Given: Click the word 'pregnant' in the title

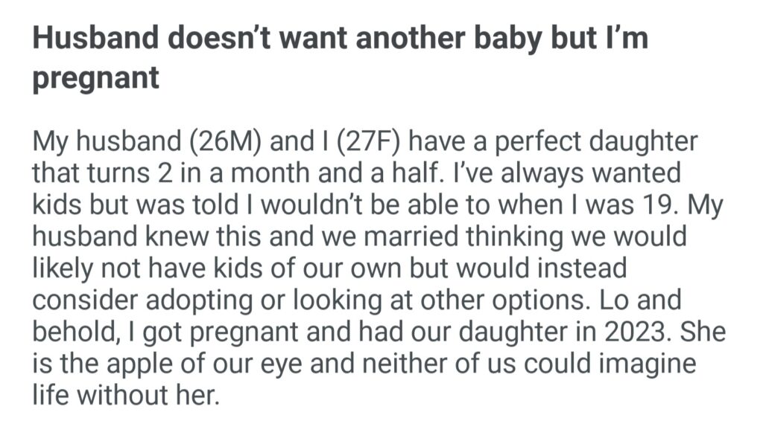Looking at the screenshot, I should pyautogui.click(x=95, y=77).
